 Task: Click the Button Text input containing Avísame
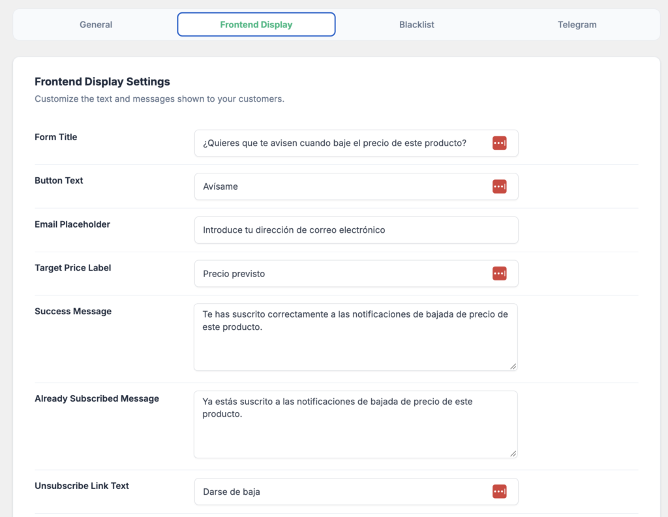[x=356, y=186]
